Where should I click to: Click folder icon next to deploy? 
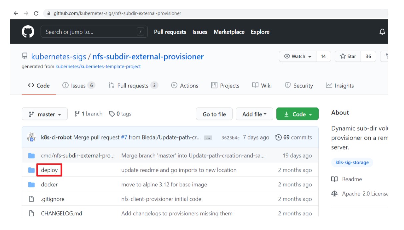click(31, 170)
